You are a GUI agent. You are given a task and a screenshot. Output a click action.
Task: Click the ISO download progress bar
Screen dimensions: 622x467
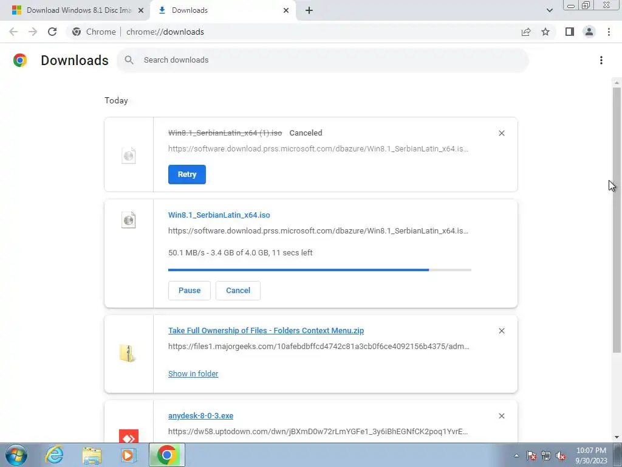pos(320,270)
